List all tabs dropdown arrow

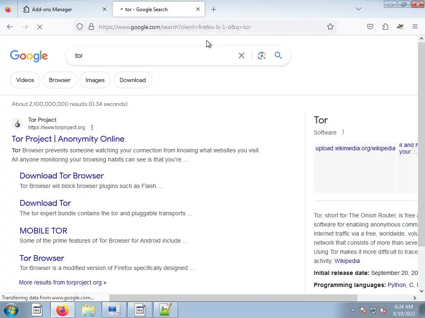(358, 9)
